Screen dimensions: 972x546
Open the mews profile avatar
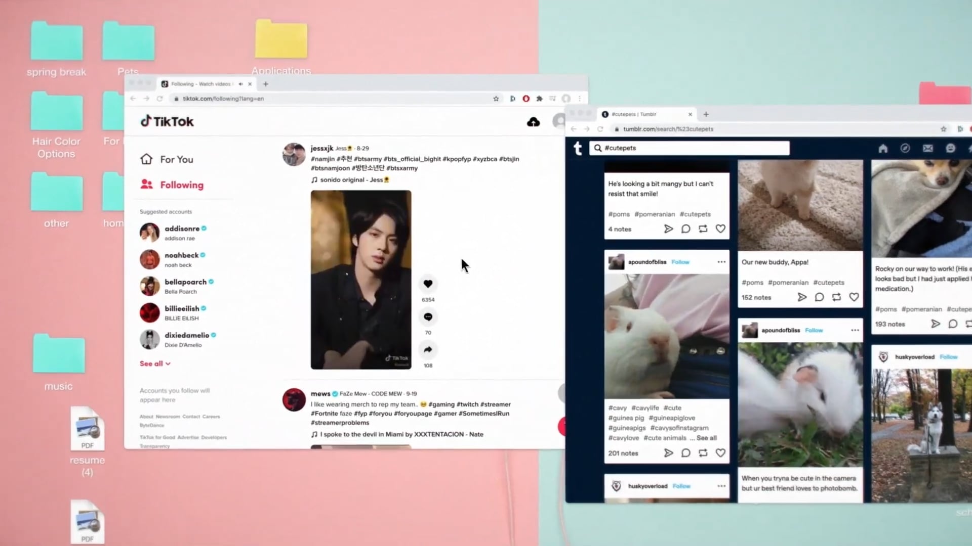coord(294,399)
